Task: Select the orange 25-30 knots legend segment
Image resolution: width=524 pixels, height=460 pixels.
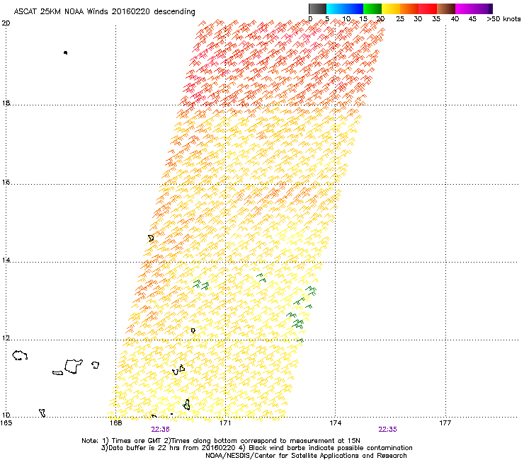Action: (x=409, y=8)
